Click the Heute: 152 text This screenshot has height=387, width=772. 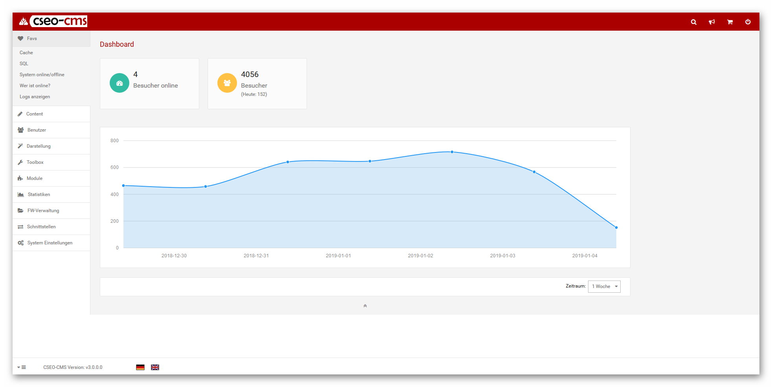(254, 94)
